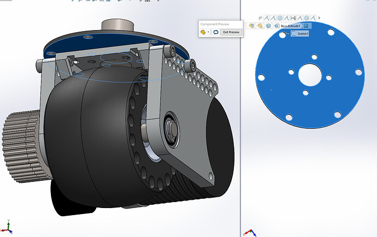Click the blue part cube icon in the breadcrumb

click(268, 25)
